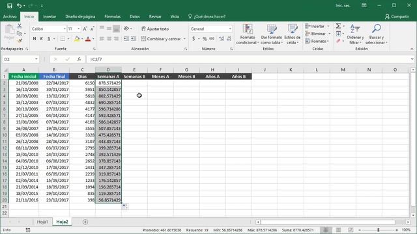The image size is (417, 234).
Task: Switch to Normal view in status bar
Action: tap(326, 230)
